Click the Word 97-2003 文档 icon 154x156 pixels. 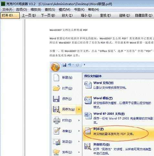(x=88, y=116)
